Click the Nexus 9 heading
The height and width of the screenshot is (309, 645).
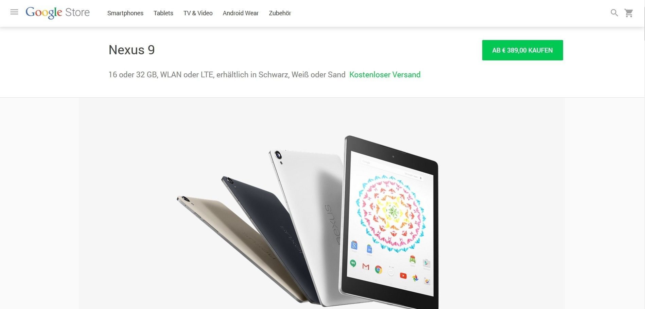tap(132, 50)
